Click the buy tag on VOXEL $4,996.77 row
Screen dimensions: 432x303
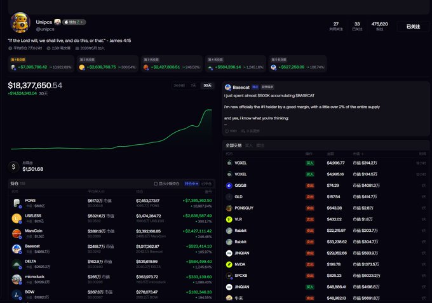(310, 163)
